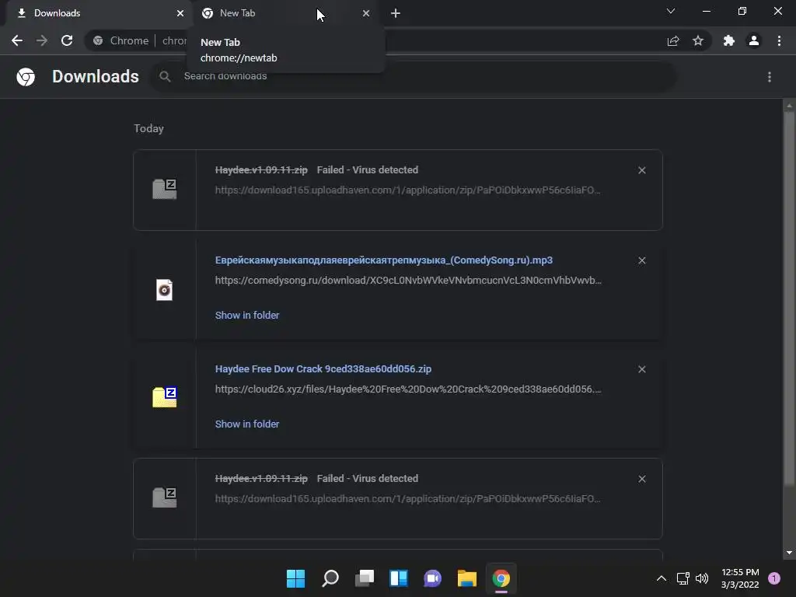The width and height of the screenshot is (796, 597).
Task: Open taskbar Search
Action: pos(330,578)
